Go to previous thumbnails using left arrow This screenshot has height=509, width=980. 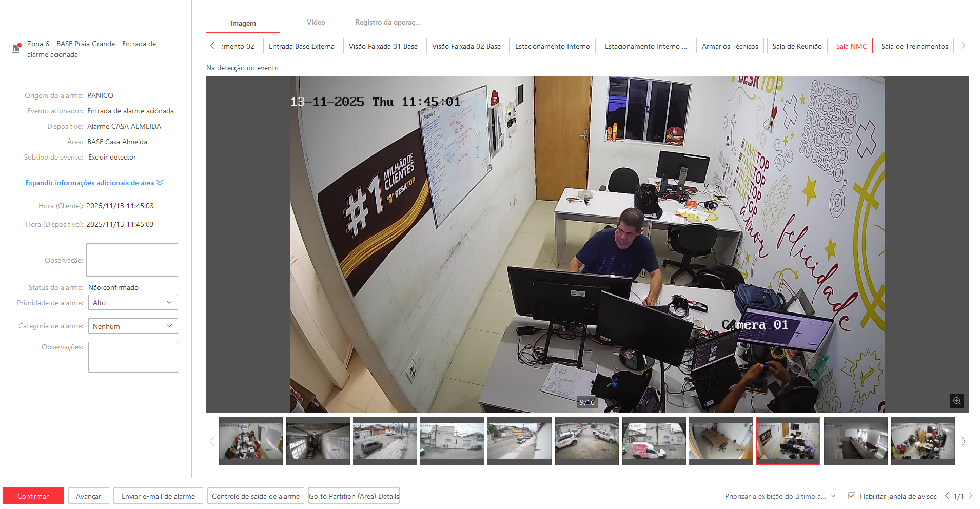[212, 441]
